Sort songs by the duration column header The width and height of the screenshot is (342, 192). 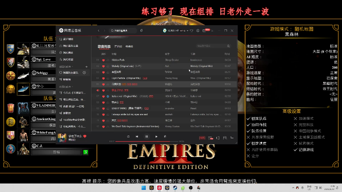(x=227, y=54)
